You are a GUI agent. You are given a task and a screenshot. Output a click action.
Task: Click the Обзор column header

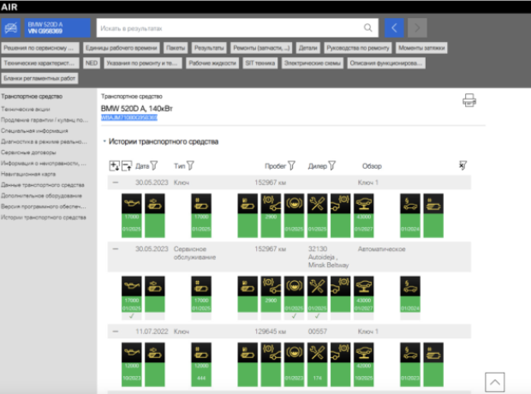click(372, 166)
